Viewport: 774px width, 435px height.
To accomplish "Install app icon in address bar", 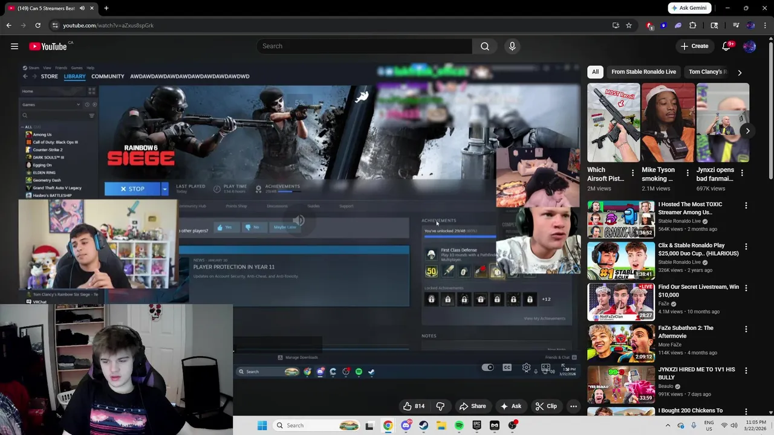I will tap(616, 25).
